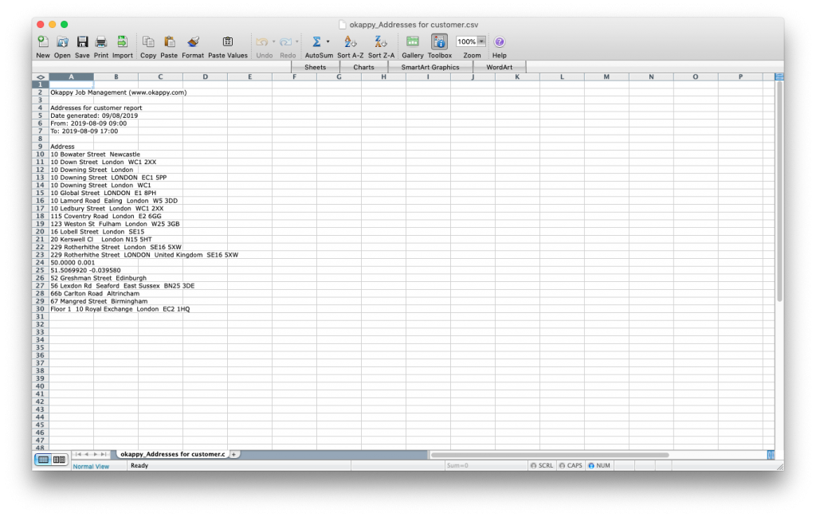Insert an AutoSum with the sigma icon
The height and width of the screenshot is (517, 816).
316,42
